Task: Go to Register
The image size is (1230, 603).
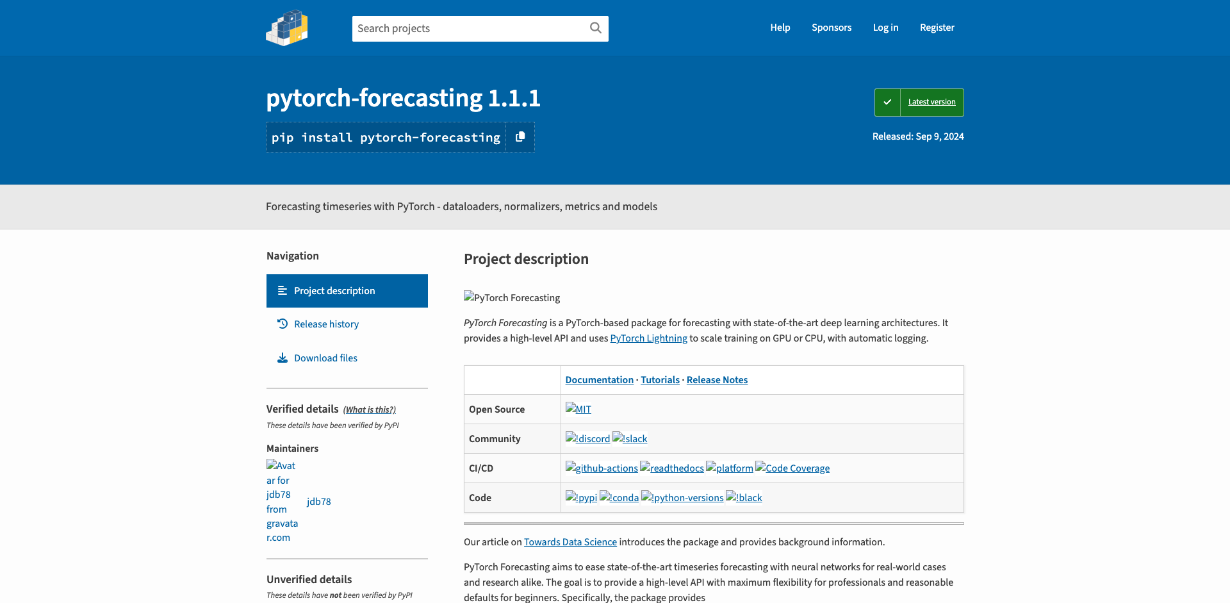Action: [x=937, y=27]
